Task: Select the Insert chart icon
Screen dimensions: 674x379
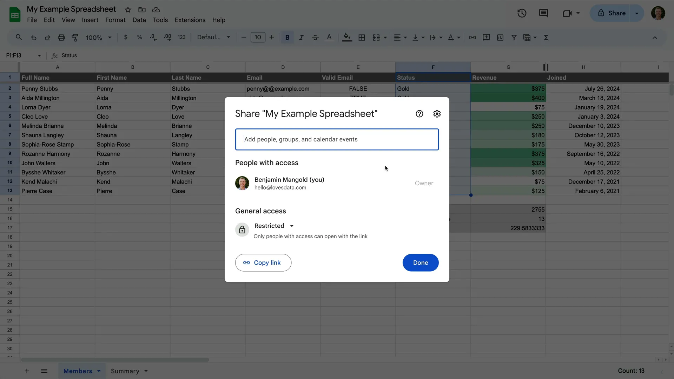Action: (500, 37)
